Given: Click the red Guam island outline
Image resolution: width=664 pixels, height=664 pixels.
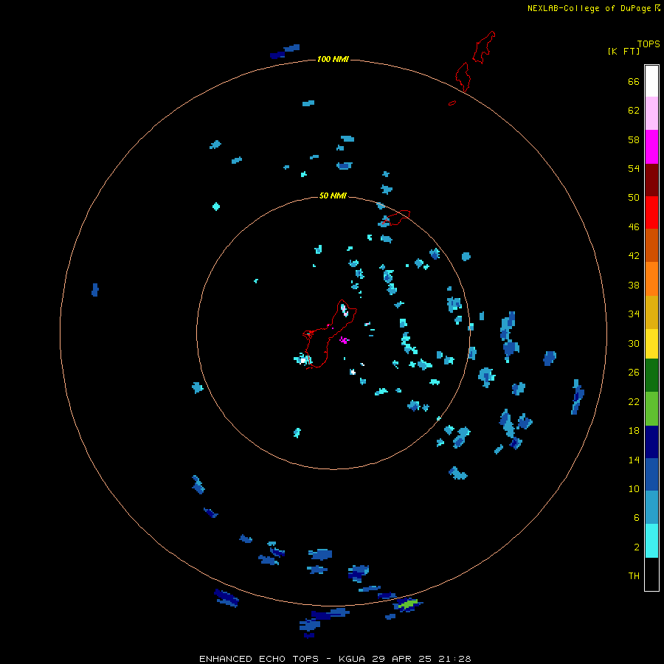Looking at the screenshot, I should (x=328, y=334).
